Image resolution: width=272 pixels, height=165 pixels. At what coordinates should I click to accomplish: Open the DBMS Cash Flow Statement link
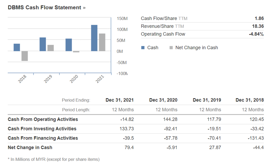pos(47,8)
